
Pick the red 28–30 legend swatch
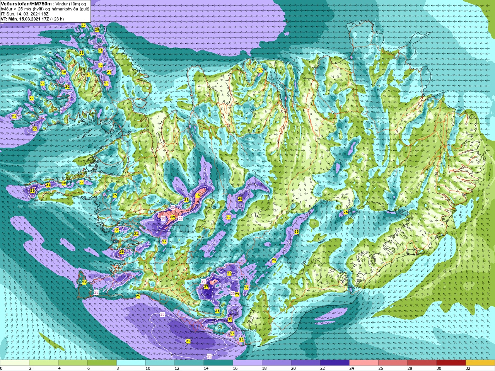click(422, 363)
